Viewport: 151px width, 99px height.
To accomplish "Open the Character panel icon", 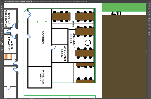I will point(149,4).
